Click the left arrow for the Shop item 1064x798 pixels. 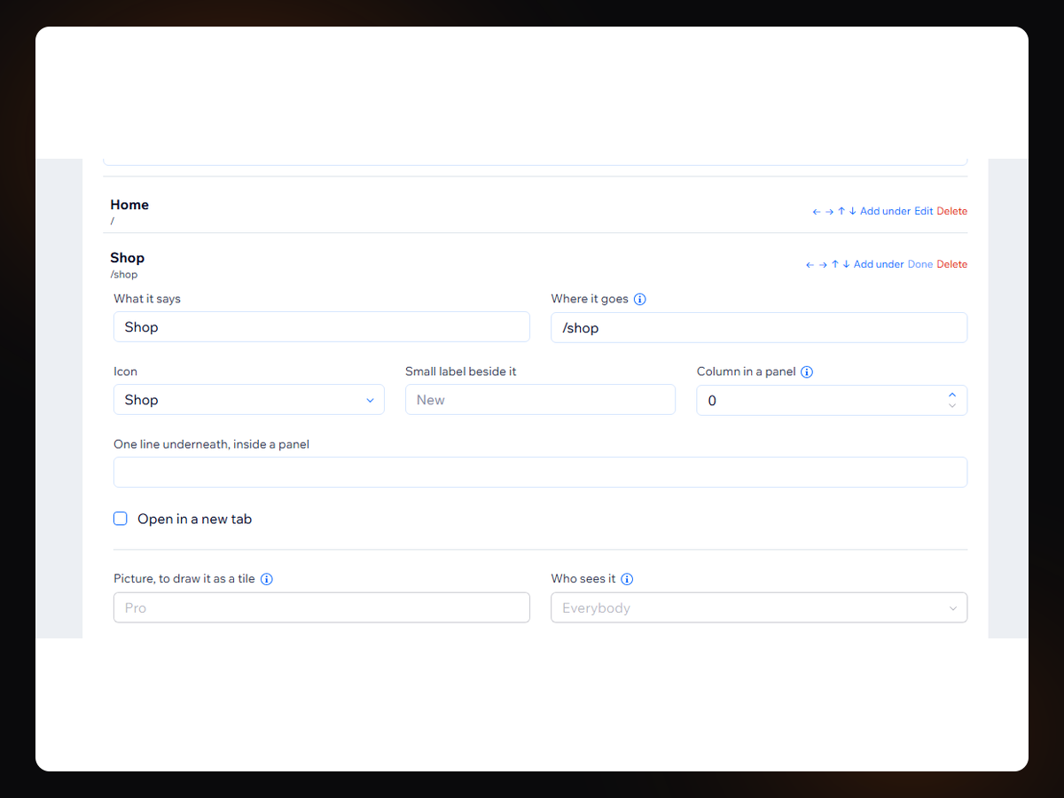coord(810,264)
